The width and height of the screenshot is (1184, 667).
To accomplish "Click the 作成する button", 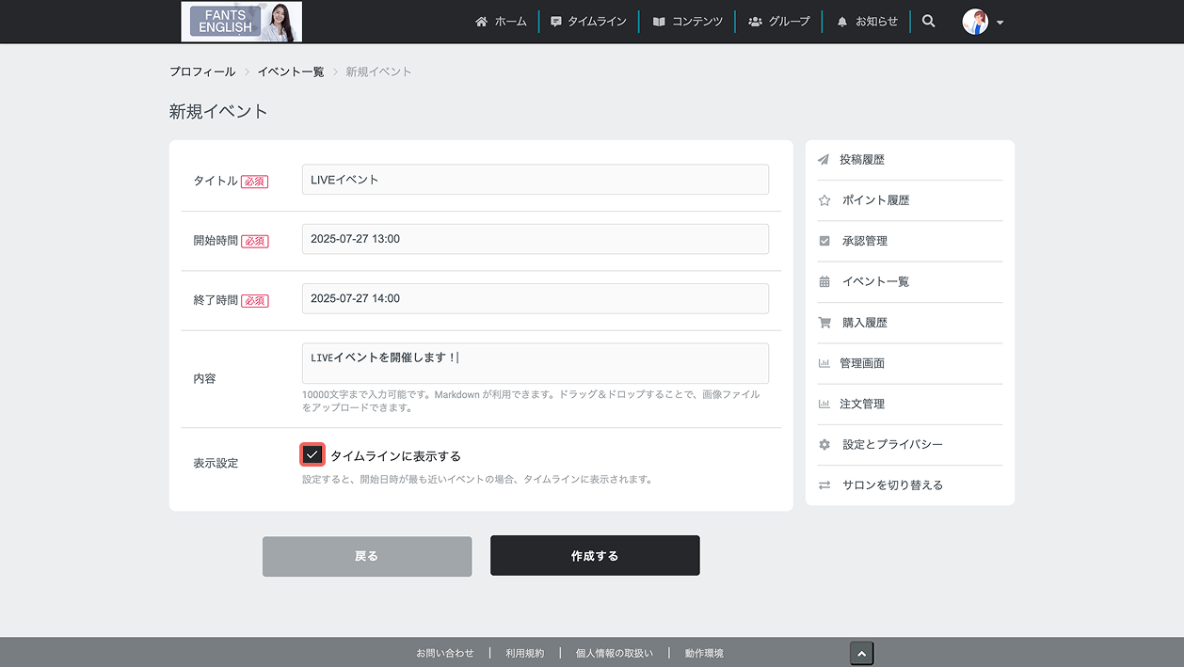I will pyautogui.click(x=595, y=556).
